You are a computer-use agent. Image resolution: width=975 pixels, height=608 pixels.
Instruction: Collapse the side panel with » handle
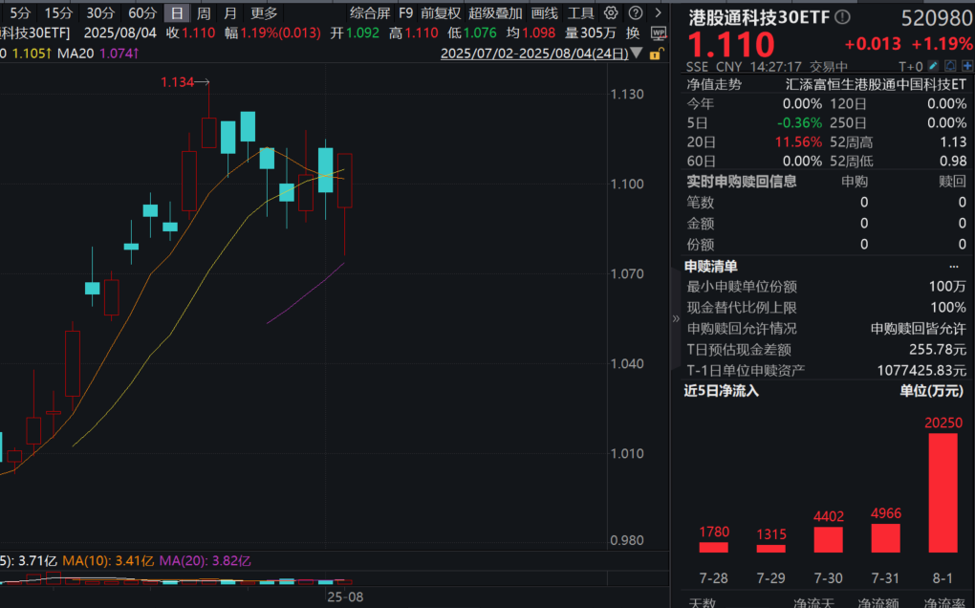pyautogui.click(x=676, y=318)
